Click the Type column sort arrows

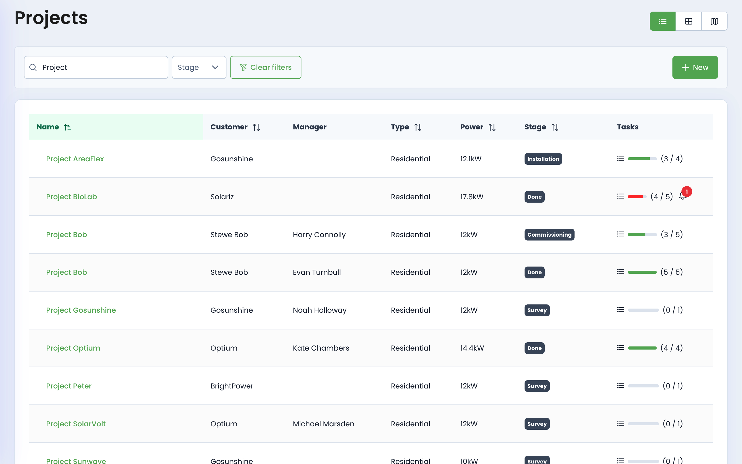[x=418, y=127]
